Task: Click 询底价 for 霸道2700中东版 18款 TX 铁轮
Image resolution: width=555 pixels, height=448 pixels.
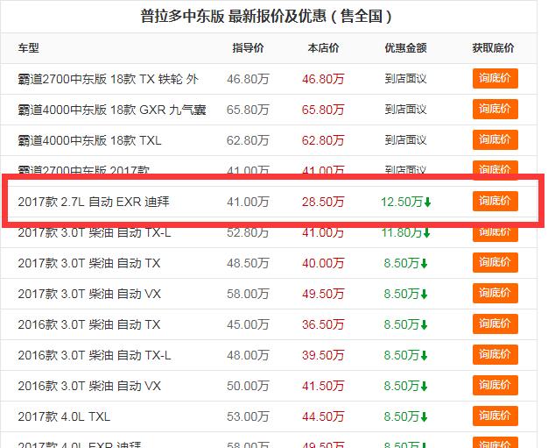Action: pyautogui.click(x=495, y=78)
